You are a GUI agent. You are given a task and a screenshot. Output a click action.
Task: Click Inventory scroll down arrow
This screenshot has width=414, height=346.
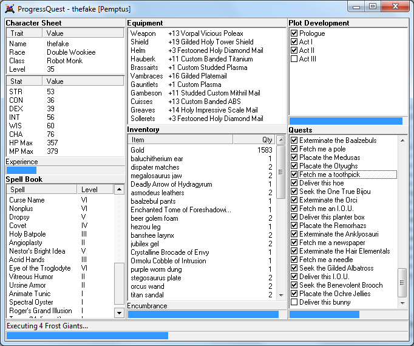[281, 295]
